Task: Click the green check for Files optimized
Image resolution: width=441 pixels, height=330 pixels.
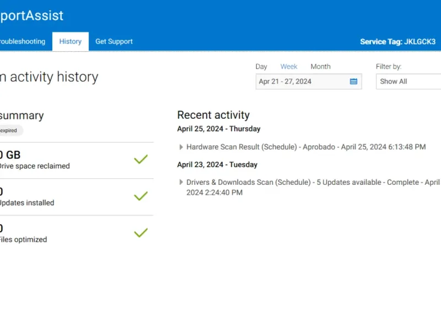Action: point(141,233)
